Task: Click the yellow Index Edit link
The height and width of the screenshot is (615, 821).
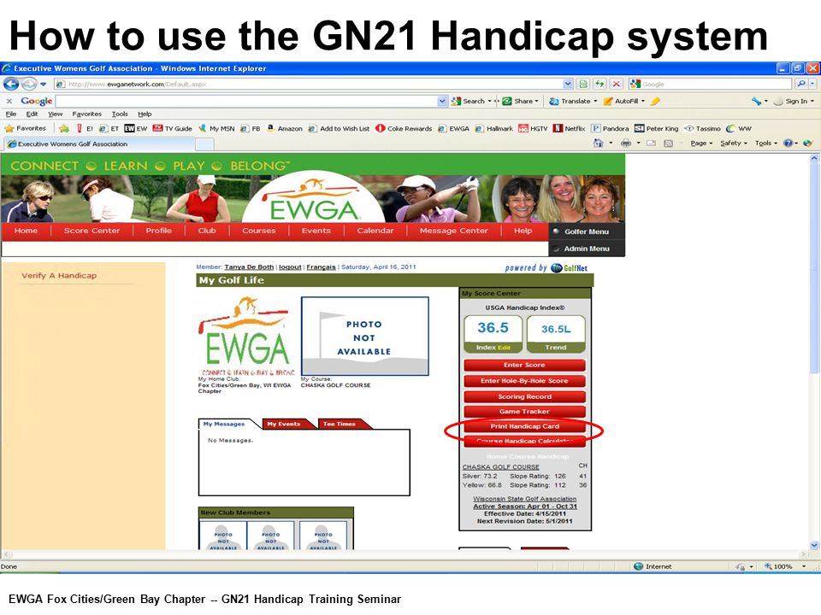Action: (504, 348)
